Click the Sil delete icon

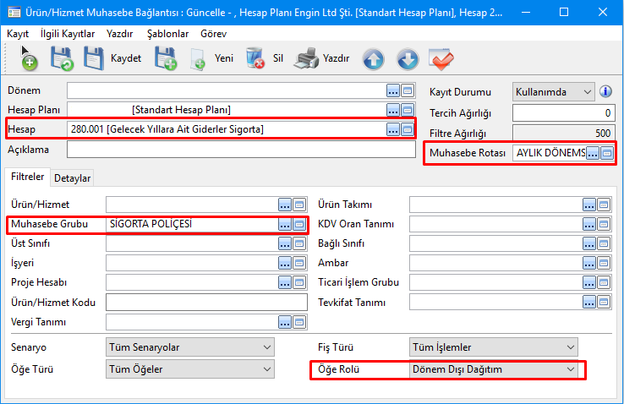(255, 58)
